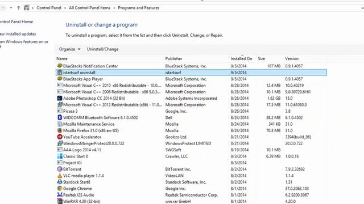The image size is (364, 204).
Task: Open the recent locations dropdown arrow
Action: coord(11,8)
